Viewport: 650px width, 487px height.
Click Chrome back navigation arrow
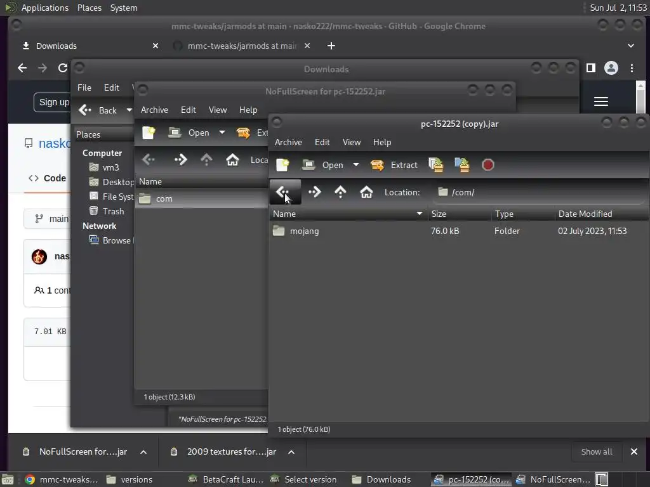point(22,68)
